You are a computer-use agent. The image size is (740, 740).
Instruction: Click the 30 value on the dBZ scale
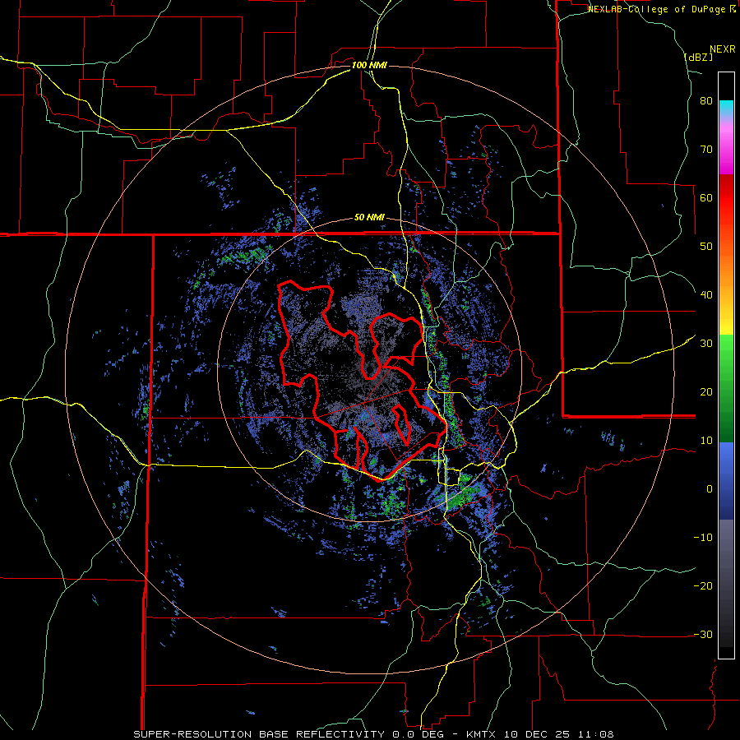pyautogui.click(x=706, y=343)
